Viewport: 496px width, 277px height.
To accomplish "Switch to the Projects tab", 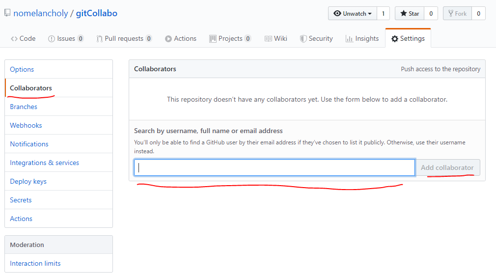I will coord(230,39).
